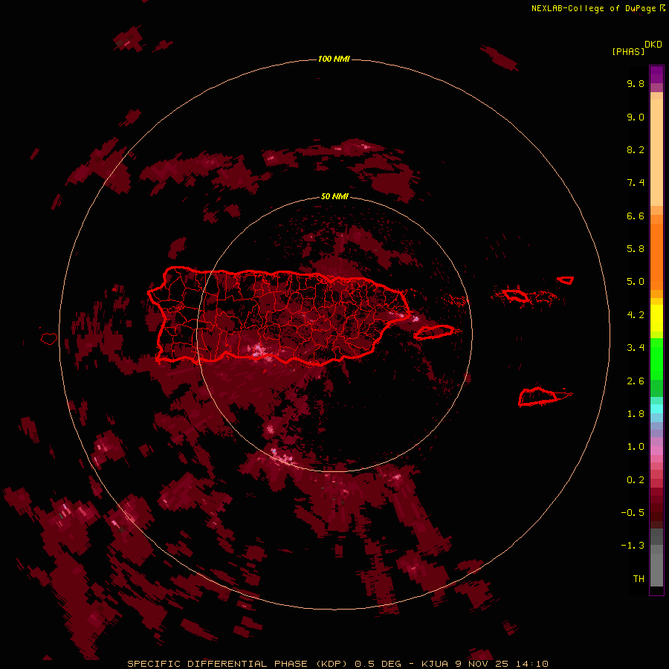Image resolution: width=669 pixels, height=669 pixels.
Task: Click the NEXLAB-College of DuPage label
Action: coord(593,8)
